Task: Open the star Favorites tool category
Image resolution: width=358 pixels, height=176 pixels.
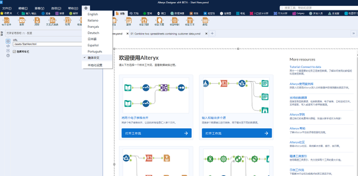Action: click(x=6, y=13)
